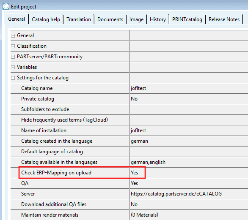Viewport: 248px width, 220px height.
Task: Open the History tab
Action: [x=158, y=19]
